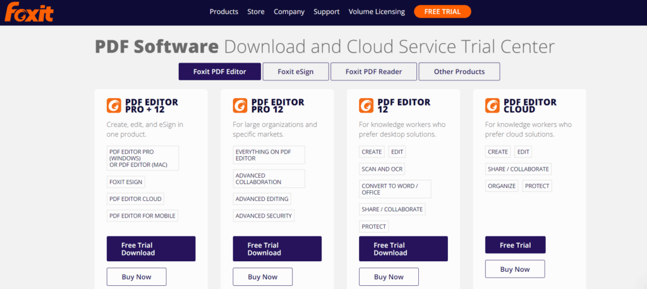Download free trial of PDF Editor Pro + 12

[151, 249]
